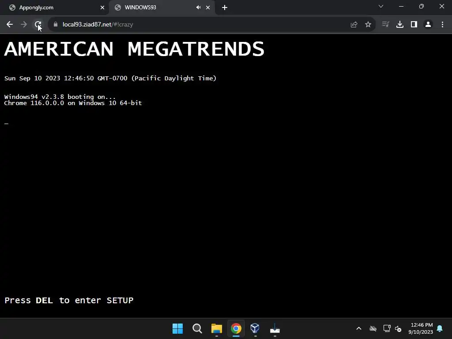Mute audio on WINDOWS93 tab
452x339 pixels.
pyautogui.click(x=198, y=8)
